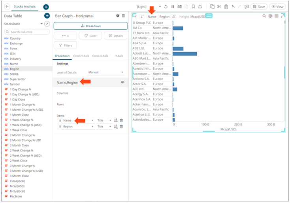Open Bar Graph settings gear icon
This screenshot has width=290, height=203.
tap(117, 16)
